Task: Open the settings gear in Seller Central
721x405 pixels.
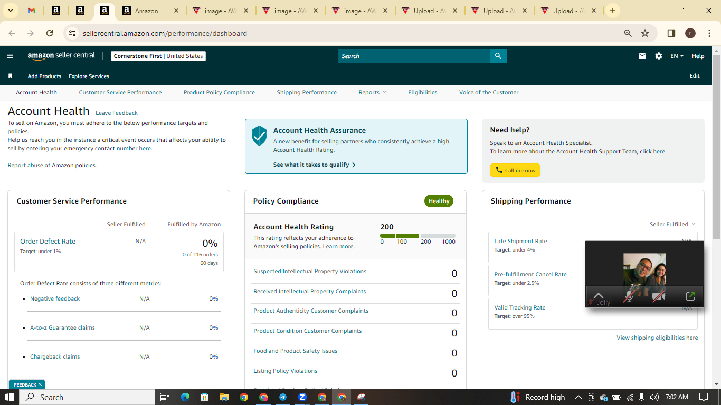Action: [x=659, y=56]
